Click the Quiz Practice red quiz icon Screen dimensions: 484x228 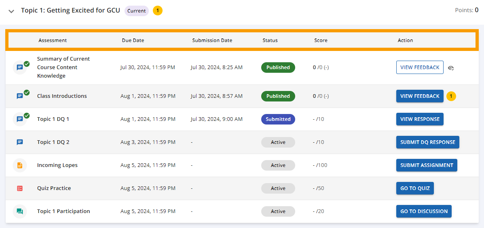point(20,188)
